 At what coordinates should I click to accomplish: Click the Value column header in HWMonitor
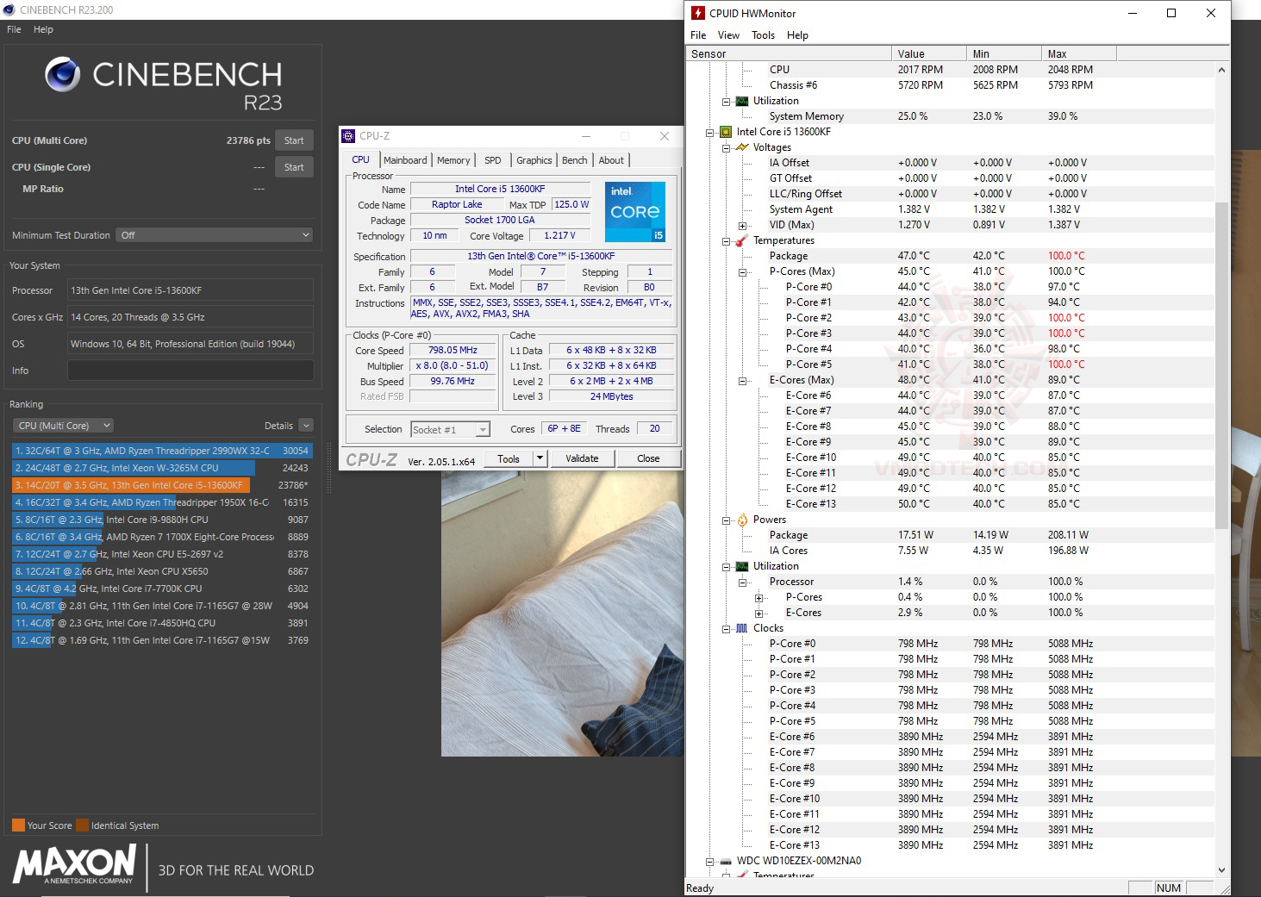point(929,53)
